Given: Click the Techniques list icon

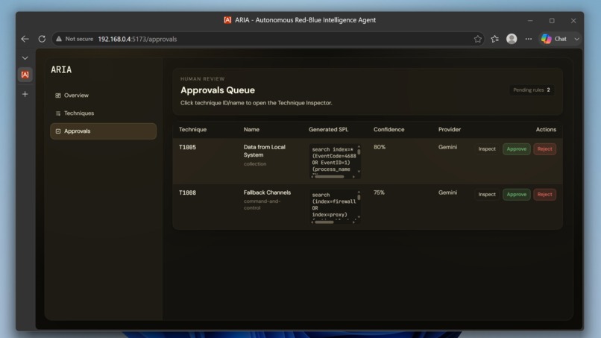Looking at the screenshot, I should pos(58,113).
